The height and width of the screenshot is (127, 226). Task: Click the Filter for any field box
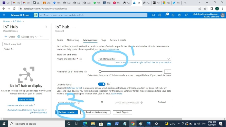(27, 44)
